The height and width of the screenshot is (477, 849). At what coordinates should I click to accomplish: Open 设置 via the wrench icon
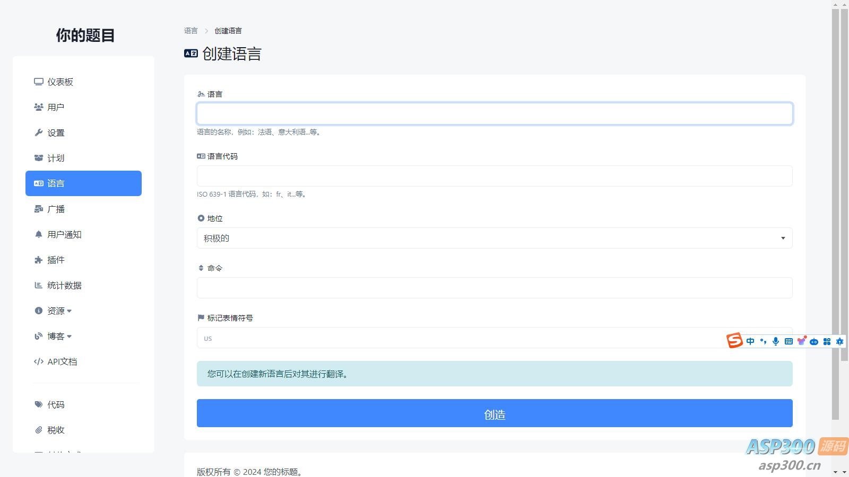pos(38,132)
